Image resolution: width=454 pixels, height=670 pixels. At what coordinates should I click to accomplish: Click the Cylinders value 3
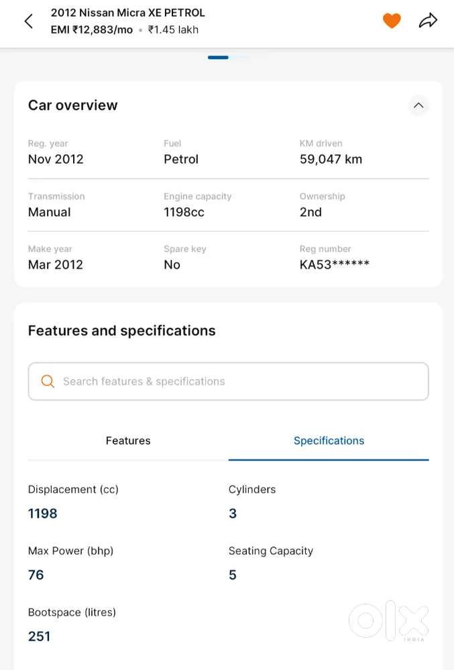tap(232, 514)
